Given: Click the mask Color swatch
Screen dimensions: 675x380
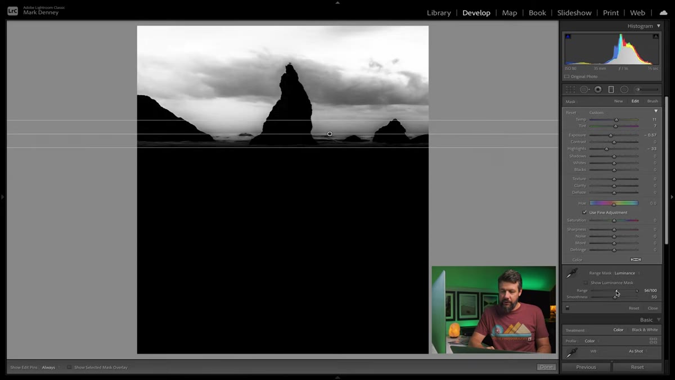Looking at the screenshot, I should point(636,260).
